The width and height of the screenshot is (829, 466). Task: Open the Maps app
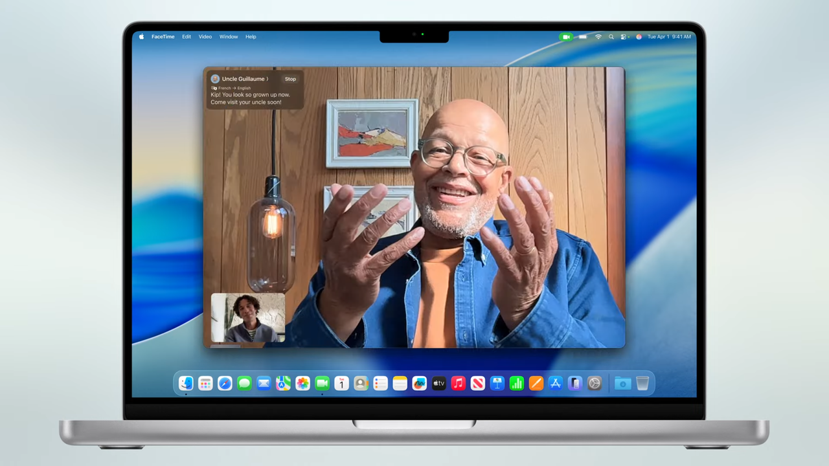[x=283, y=383]
